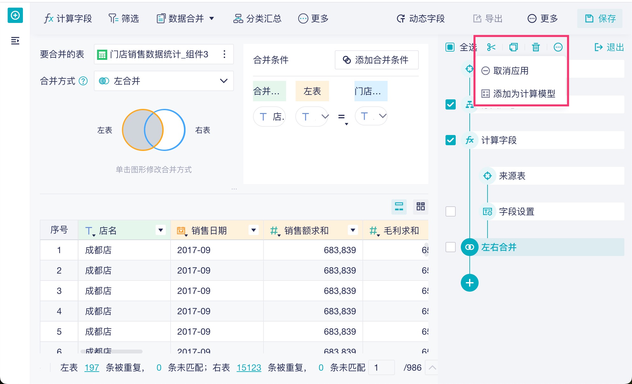Click the Venn diagram left circle
The height and width of the screenshot is (384, 632).
[x=133, y=130]
